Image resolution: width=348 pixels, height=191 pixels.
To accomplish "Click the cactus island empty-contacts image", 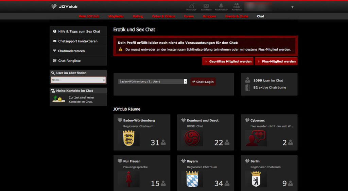I will (58, 99).
